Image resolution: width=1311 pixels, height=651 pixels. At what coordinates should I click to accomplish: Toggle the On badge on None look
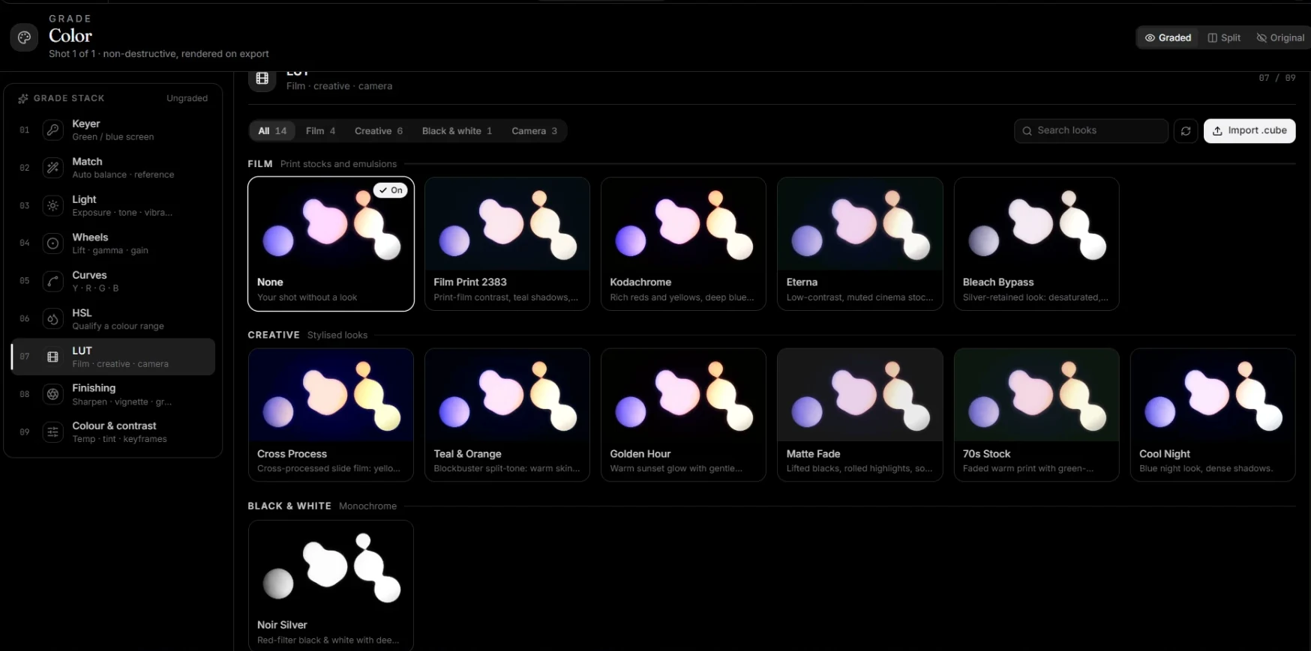coord(391,190)
